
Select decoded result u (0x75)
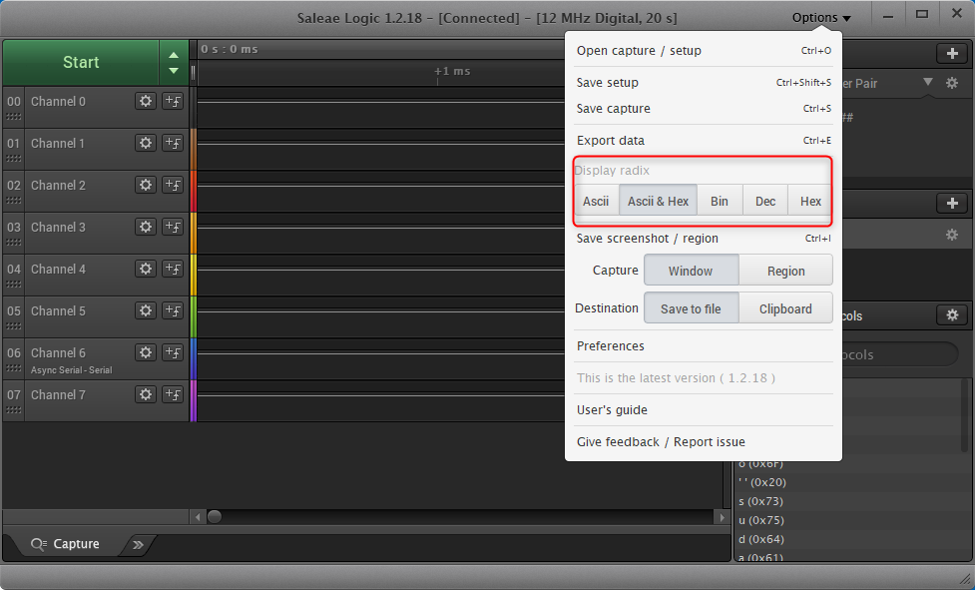tap(761, 520)
